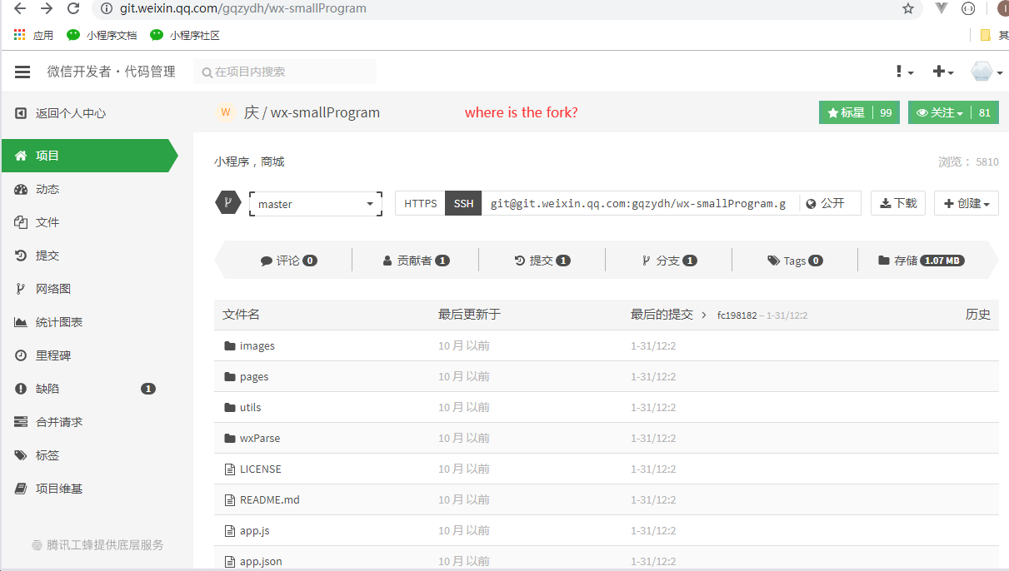Reload the page with the refresh icon
The image size is (1009, 571).
[x=73, y=8]
